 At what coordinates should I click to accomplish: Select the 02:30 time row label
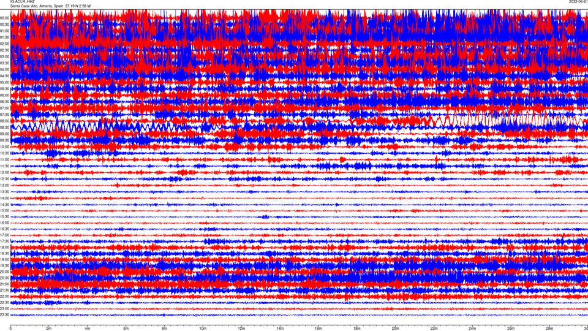(x=4, y=50)
